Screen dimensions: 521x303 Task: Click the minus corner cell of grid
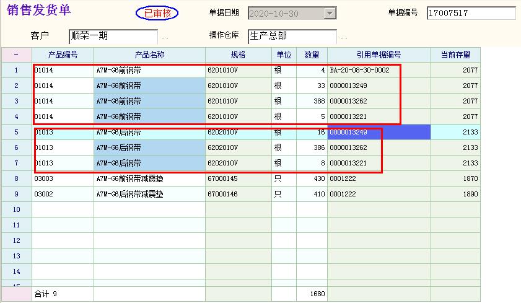pyautogui.click(x=16, y=55)
